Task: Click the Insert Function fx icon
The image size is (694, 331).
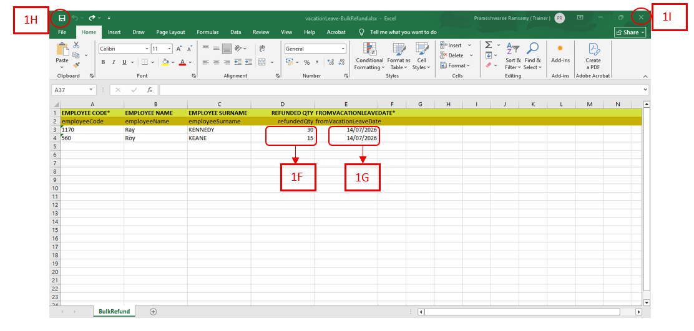Action: click(150, 90)
